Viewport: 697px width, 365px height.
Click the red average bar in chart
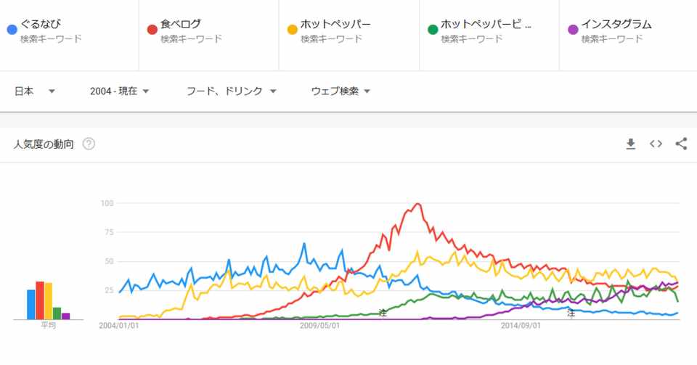pos(40,300)
